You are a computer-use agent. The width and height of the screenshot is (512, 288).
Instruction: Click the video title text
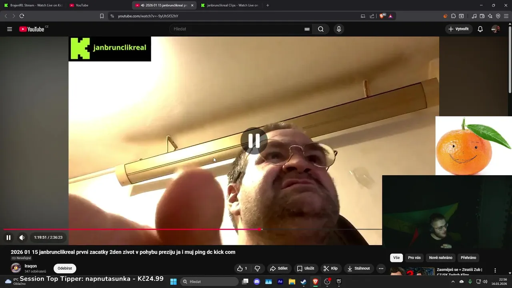(x=123, y=252)
